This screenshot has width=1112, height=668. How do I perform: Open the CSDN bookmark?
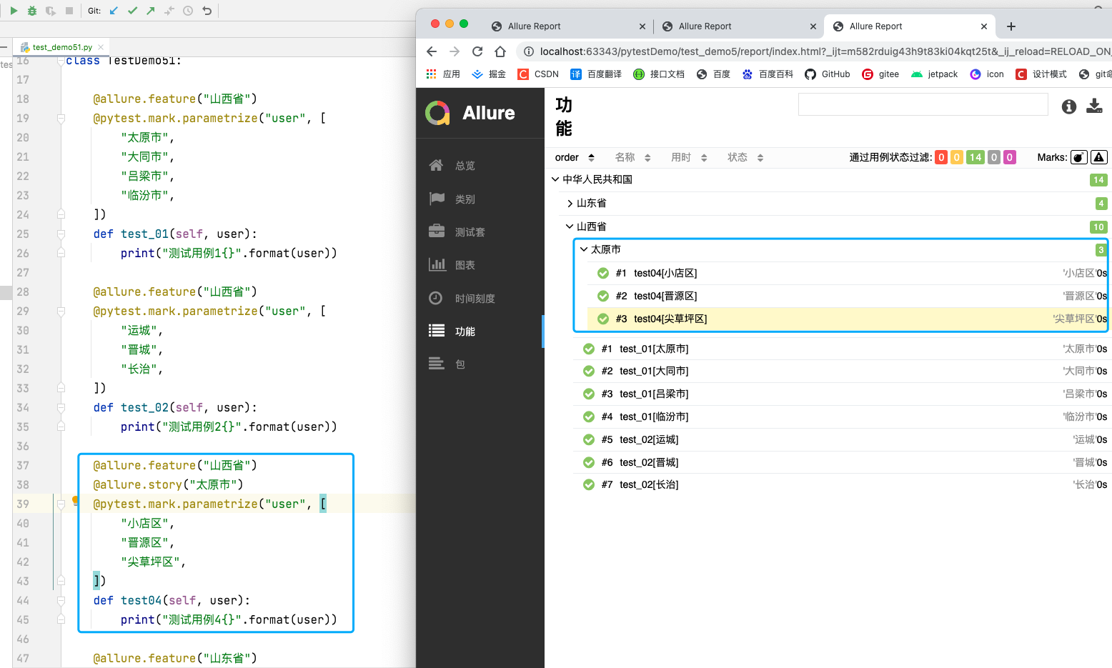pos(538,74)
